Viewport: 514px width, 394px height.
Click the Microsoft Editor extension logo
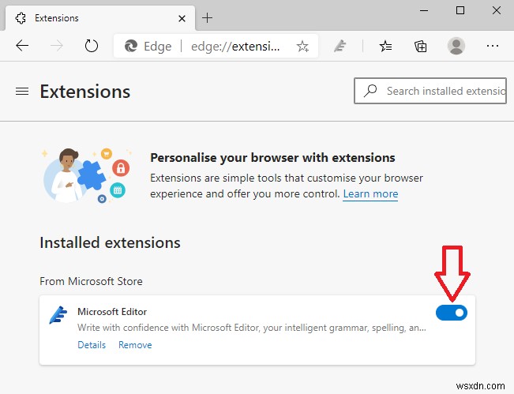pyautogui.click(x=58, y=315)
